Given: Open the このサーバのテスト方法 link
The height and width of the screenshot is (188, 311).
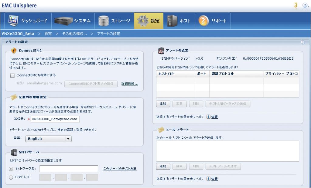Looking at the screenshot, I should click(x=120, y=169).
